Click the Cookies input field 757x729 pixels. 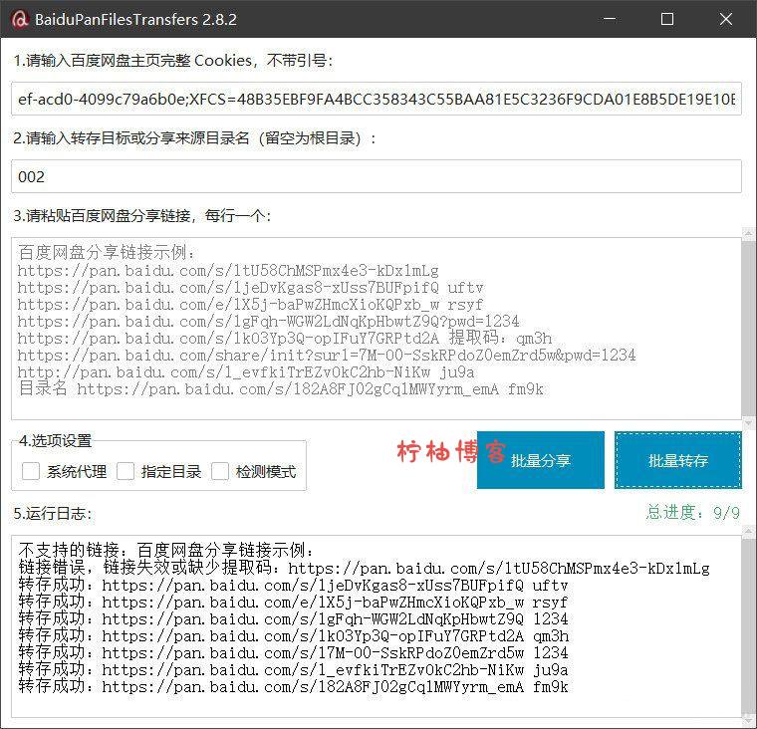tap(377, 99)
